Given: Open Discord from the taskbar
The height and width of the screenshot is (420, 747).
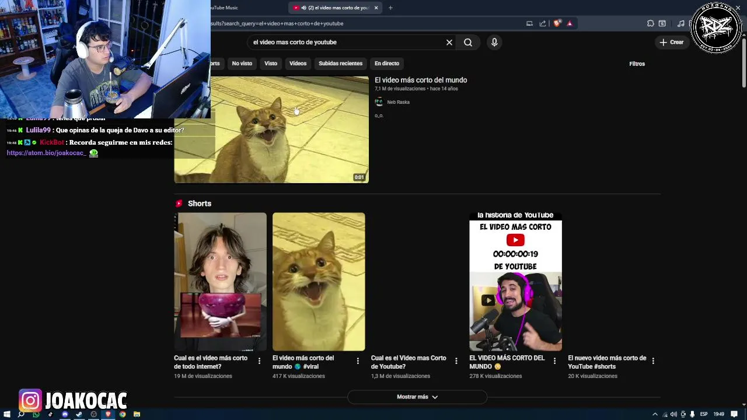Looking at the screenshot, I should (x=65, y=414).
